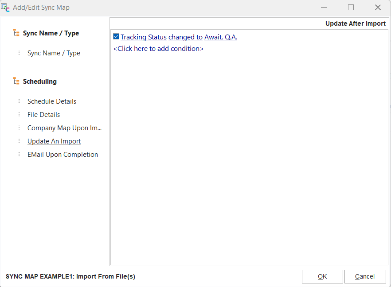Open the 'changed to' operator dropdown link
391x287 pixels.
pyautogui.click(x=185, y=37)
